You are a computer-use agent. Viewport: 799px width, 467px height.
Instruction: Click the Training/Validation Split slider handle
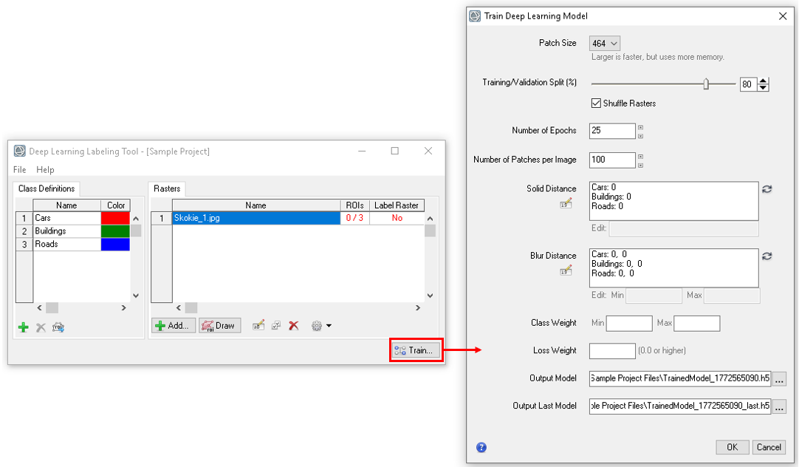coord(706,84)
